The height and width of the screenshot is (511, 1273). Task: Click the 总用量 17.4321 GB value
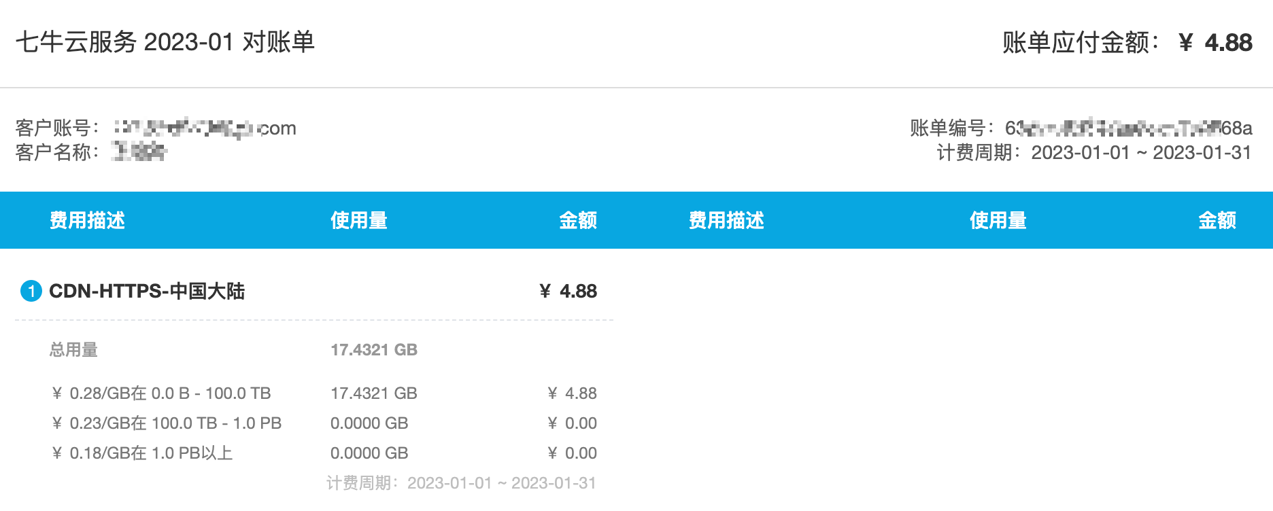[374, 350]
